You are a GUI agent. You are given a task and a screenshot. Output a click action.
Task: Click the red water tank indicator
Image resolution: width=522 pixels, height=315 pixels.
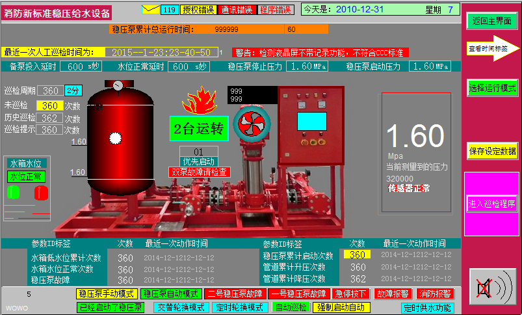(42, 193)
